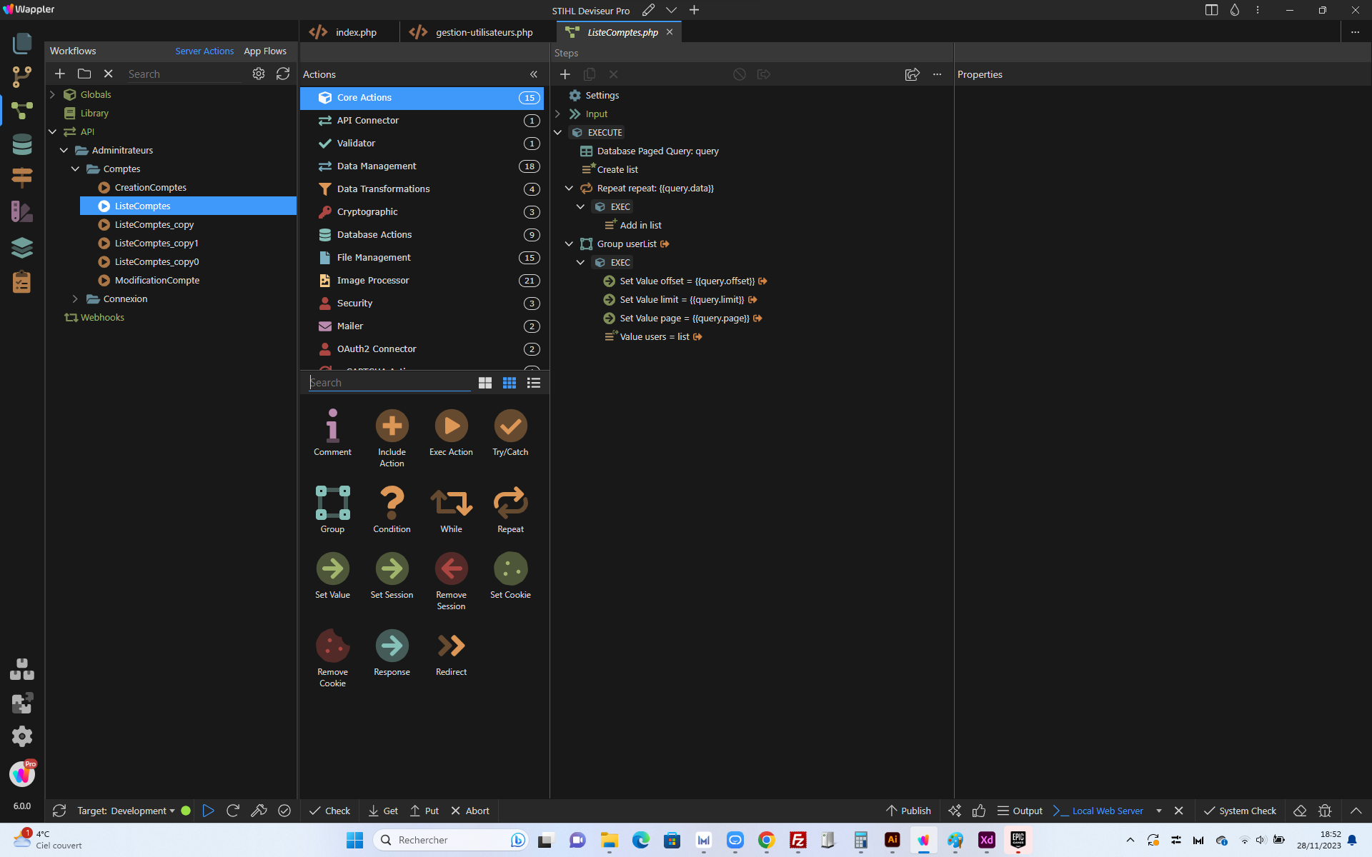Switch to the App Flows tab

point(265,51)
